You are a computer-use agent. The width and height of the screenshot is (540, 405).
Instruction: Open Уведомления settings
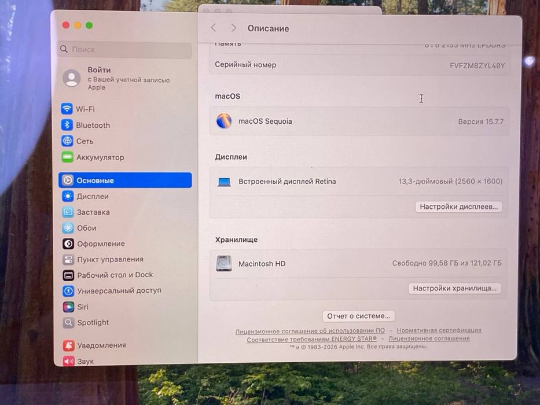point(126,345)
